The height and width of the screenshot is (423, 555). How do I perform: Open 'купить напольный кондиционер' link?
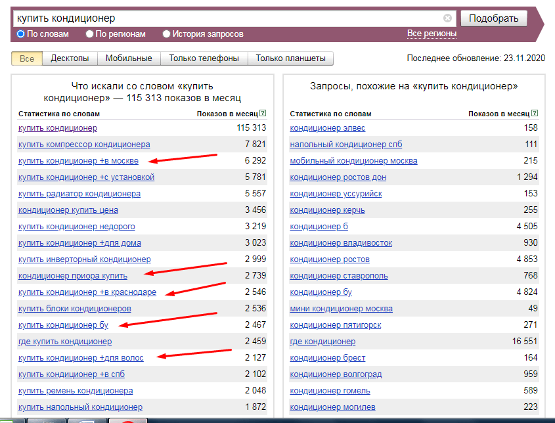[x=80, y=407]
